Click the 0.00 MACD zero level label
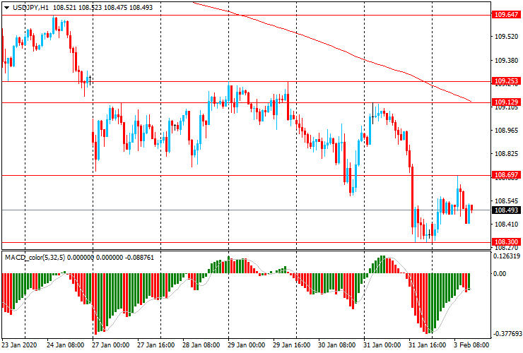The image size is (523, 353). tap(499, 274)
